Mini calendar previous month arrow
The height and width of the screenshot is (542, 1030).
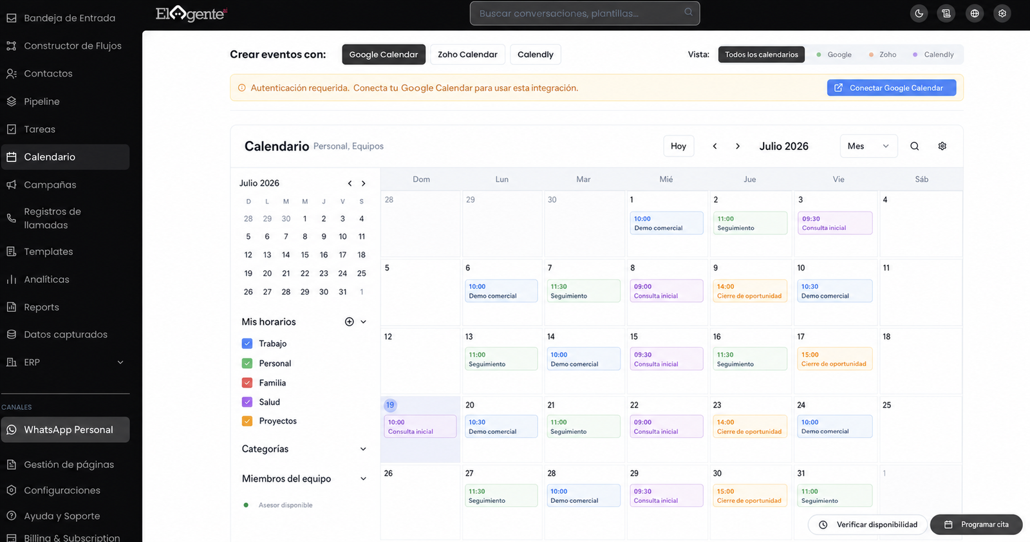click(x=350, y=183)
